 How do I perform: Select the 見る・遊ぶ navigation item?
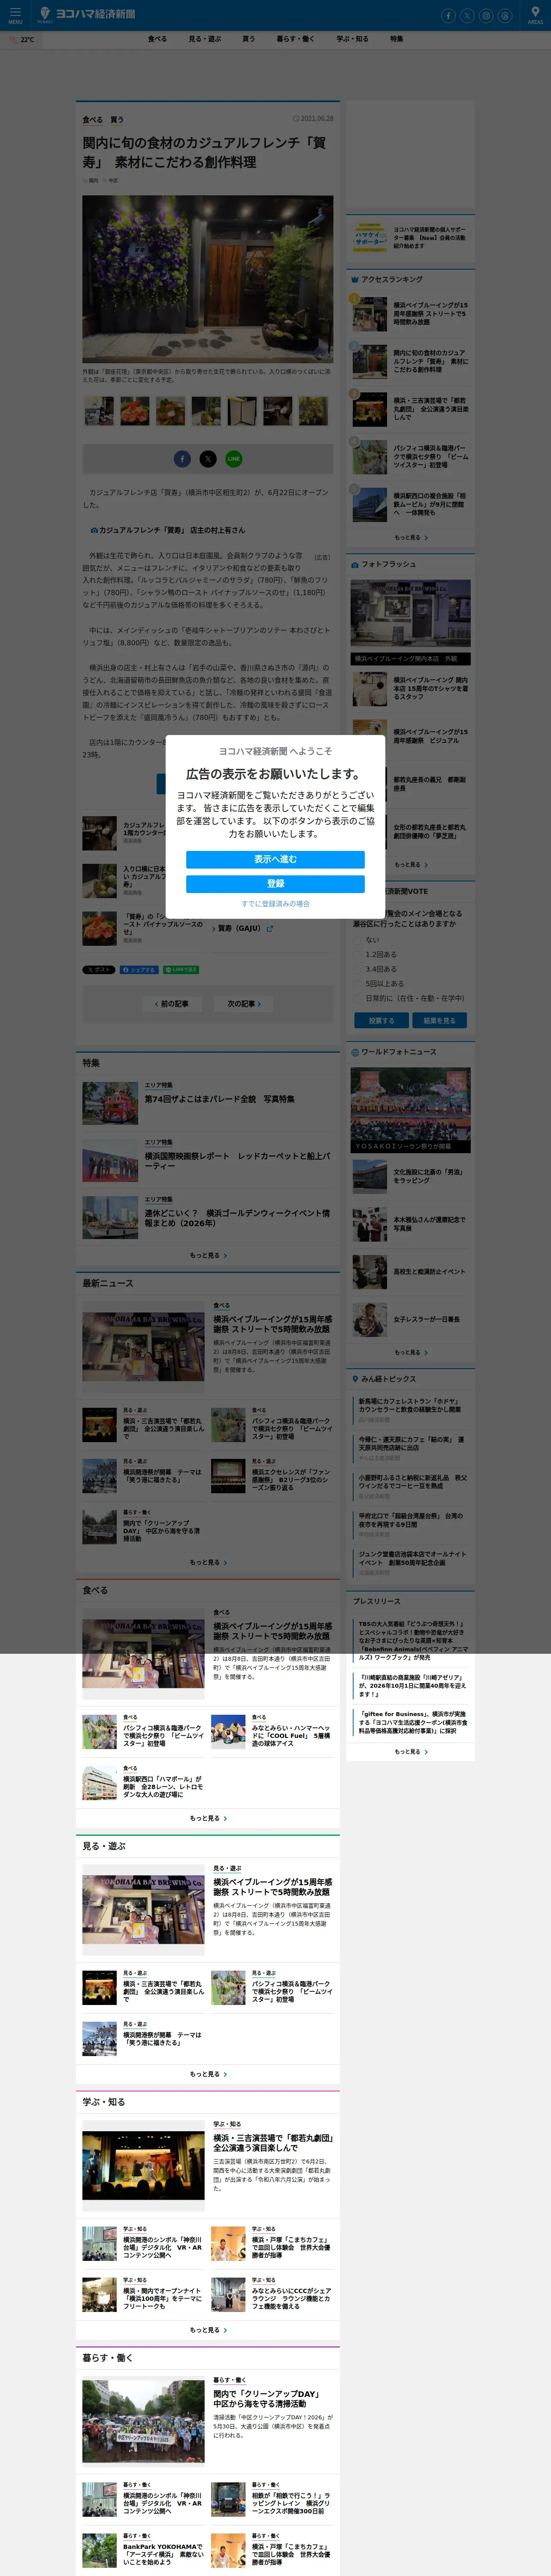[205, 39]
